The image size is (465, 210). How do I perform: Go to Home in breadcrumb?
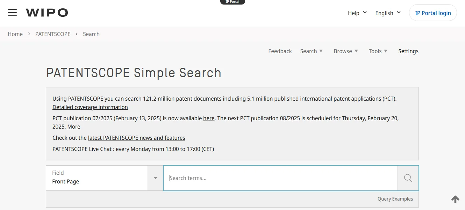[x=15, y=34]
